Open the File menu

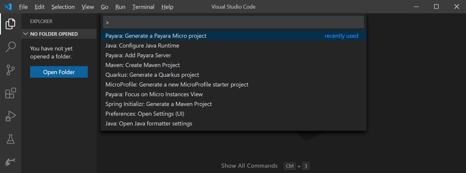[x=23, y=7]
